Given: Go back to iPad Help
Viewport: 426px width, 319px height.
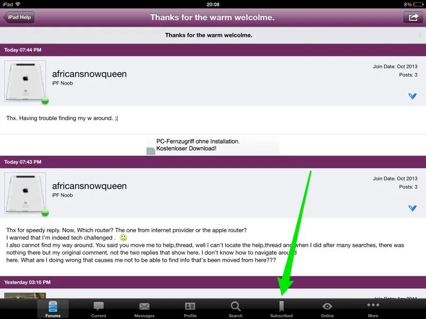Looking at the screenshot, I should pyautogui.click(x=19, y=17).
